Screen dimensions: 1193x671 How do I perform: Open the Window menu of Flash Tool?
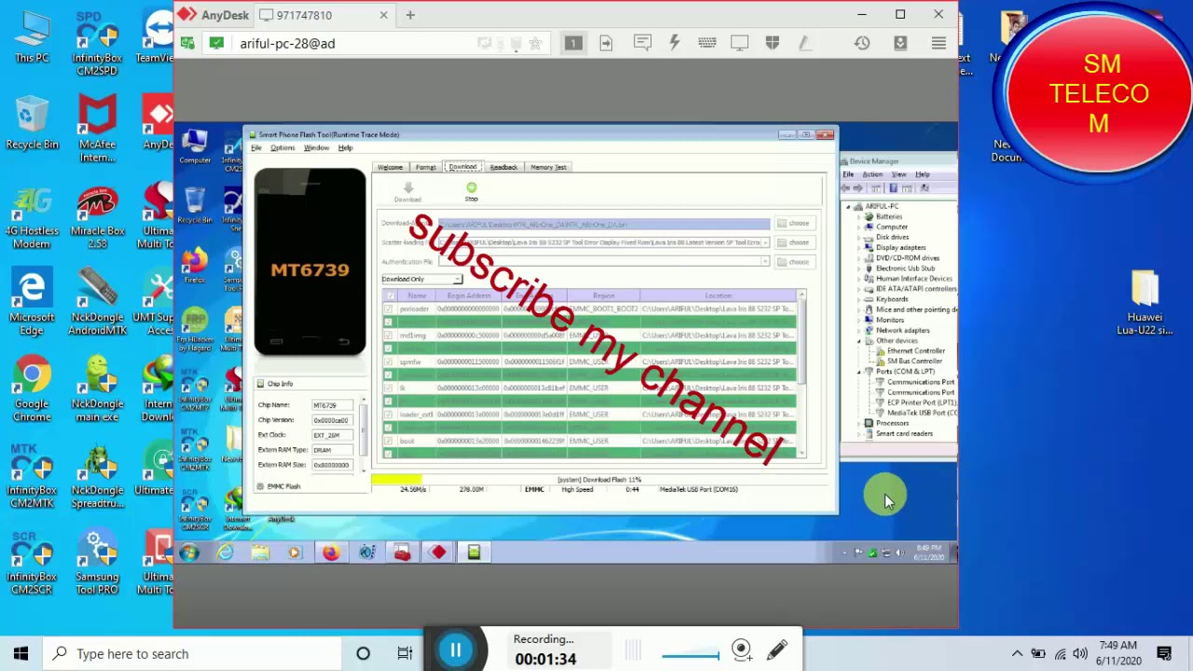[316, 148]
